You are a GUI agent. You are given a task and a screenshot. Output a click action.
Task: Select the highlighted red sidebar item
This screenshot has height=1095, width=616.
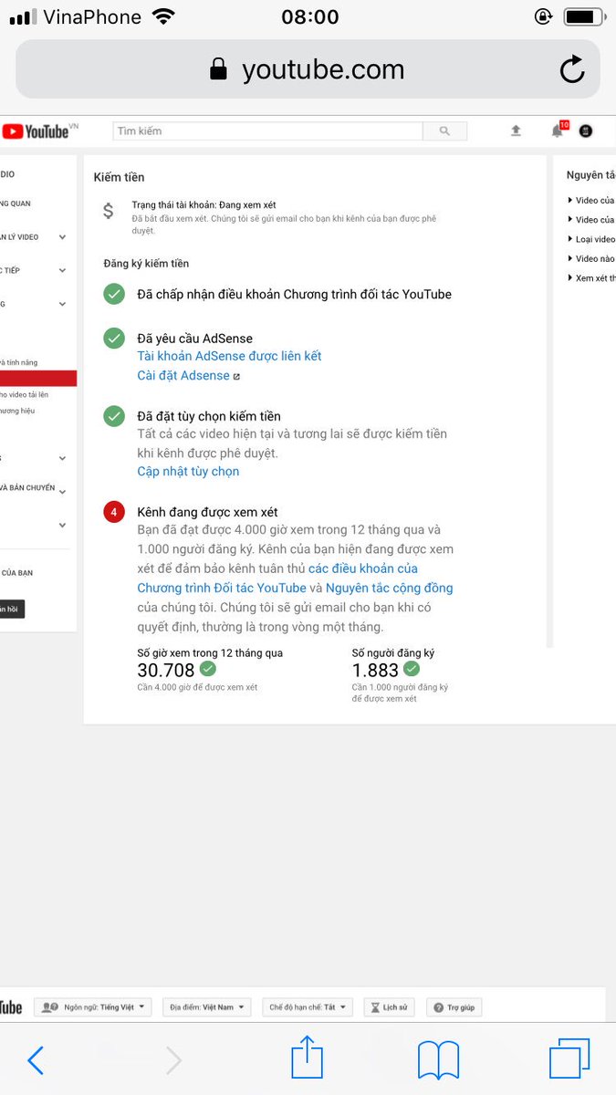click(38, 379)
